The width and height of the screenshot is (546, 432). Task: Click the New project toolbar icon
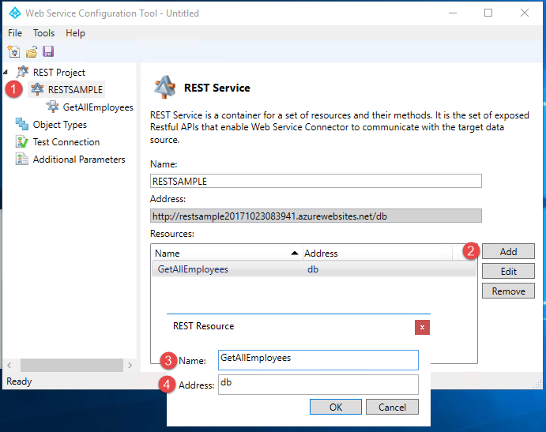(14, 52)
